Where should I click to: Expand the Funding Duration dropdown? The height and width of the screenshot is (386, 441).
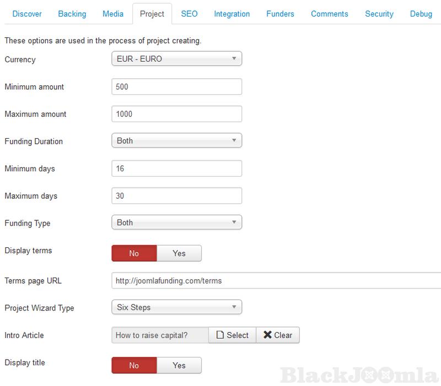tap(176, 141)
